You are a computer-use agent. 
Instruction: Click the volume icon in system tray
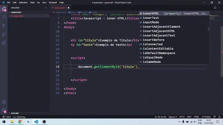(x=195, y=122)
